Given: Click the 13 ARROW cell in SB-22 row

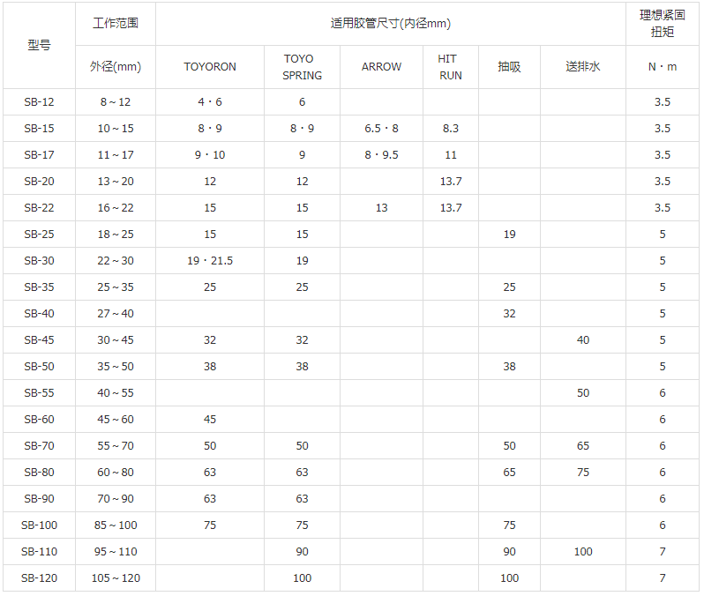Looking at the screenshot, I should (382, 208).
